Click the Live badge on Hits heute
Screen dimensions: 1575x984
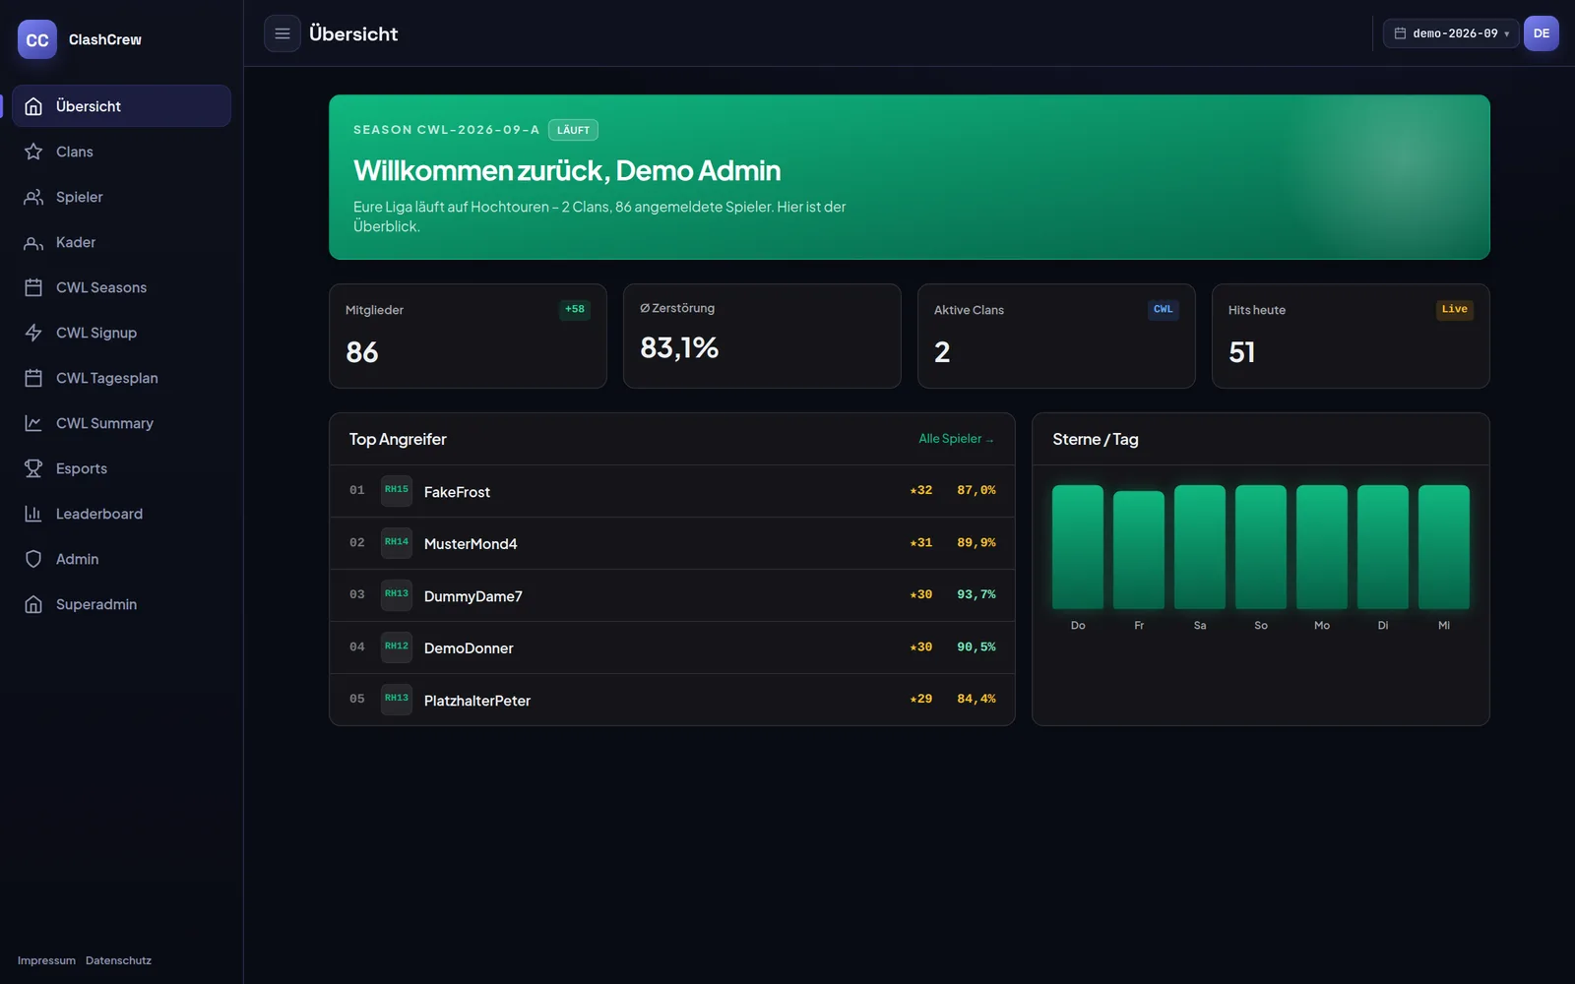(1455, 309)
